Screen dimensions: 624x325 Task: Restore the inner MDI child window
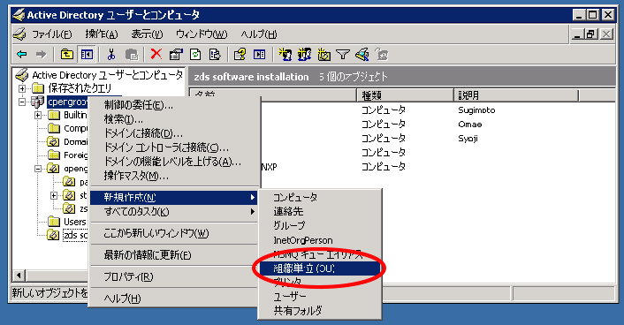[591, 34]
